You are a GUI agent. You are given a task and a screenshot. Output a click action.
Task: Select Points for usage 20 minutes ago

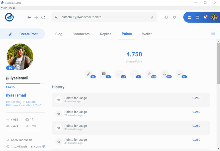point(131,114)
